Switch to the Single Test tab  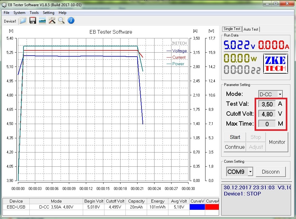(x=232, y=29)
